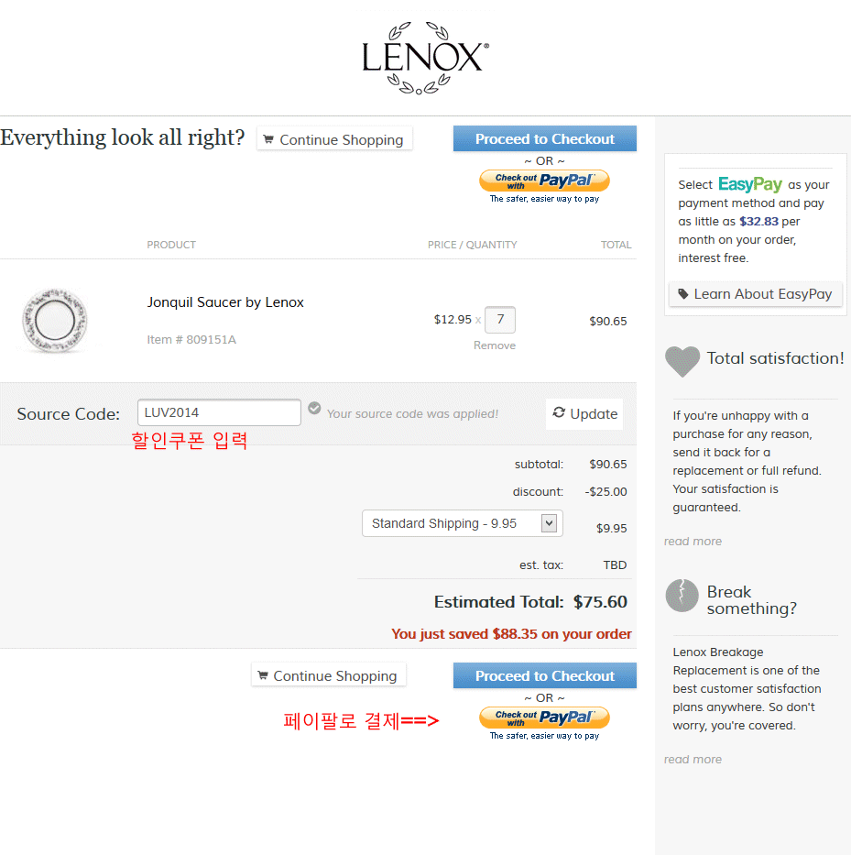The image size is (851, 855).
Task: Open the Standard Shipping dropdown
Action: tap(549, 523)
